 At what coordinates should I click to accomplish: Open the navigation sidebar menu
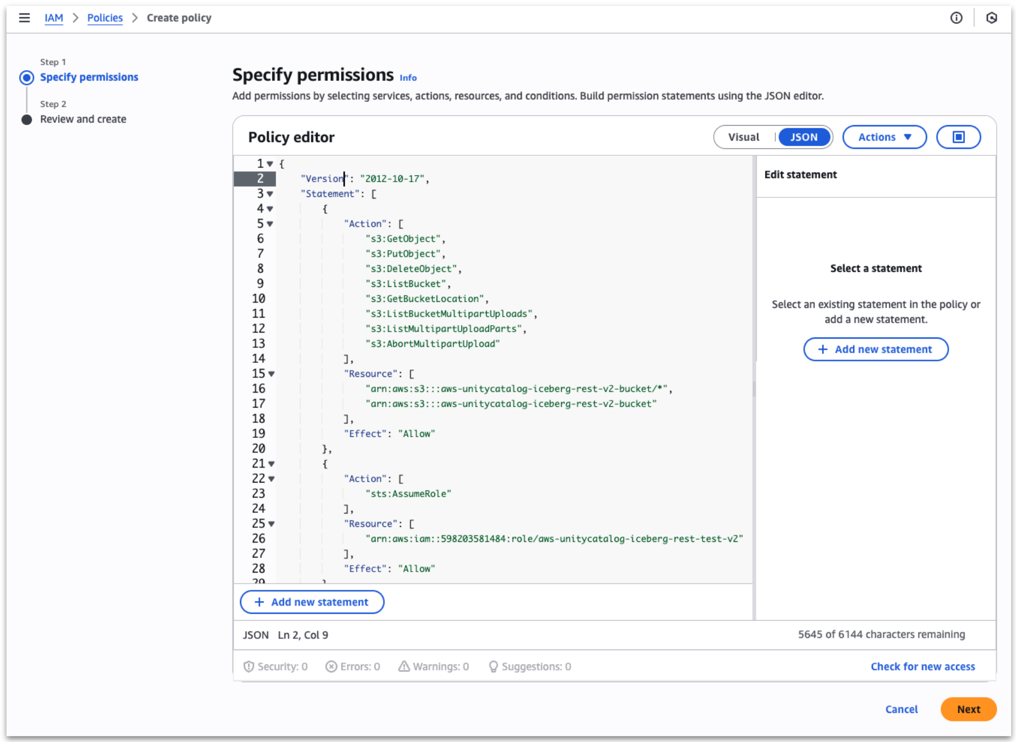click(24, 17)
